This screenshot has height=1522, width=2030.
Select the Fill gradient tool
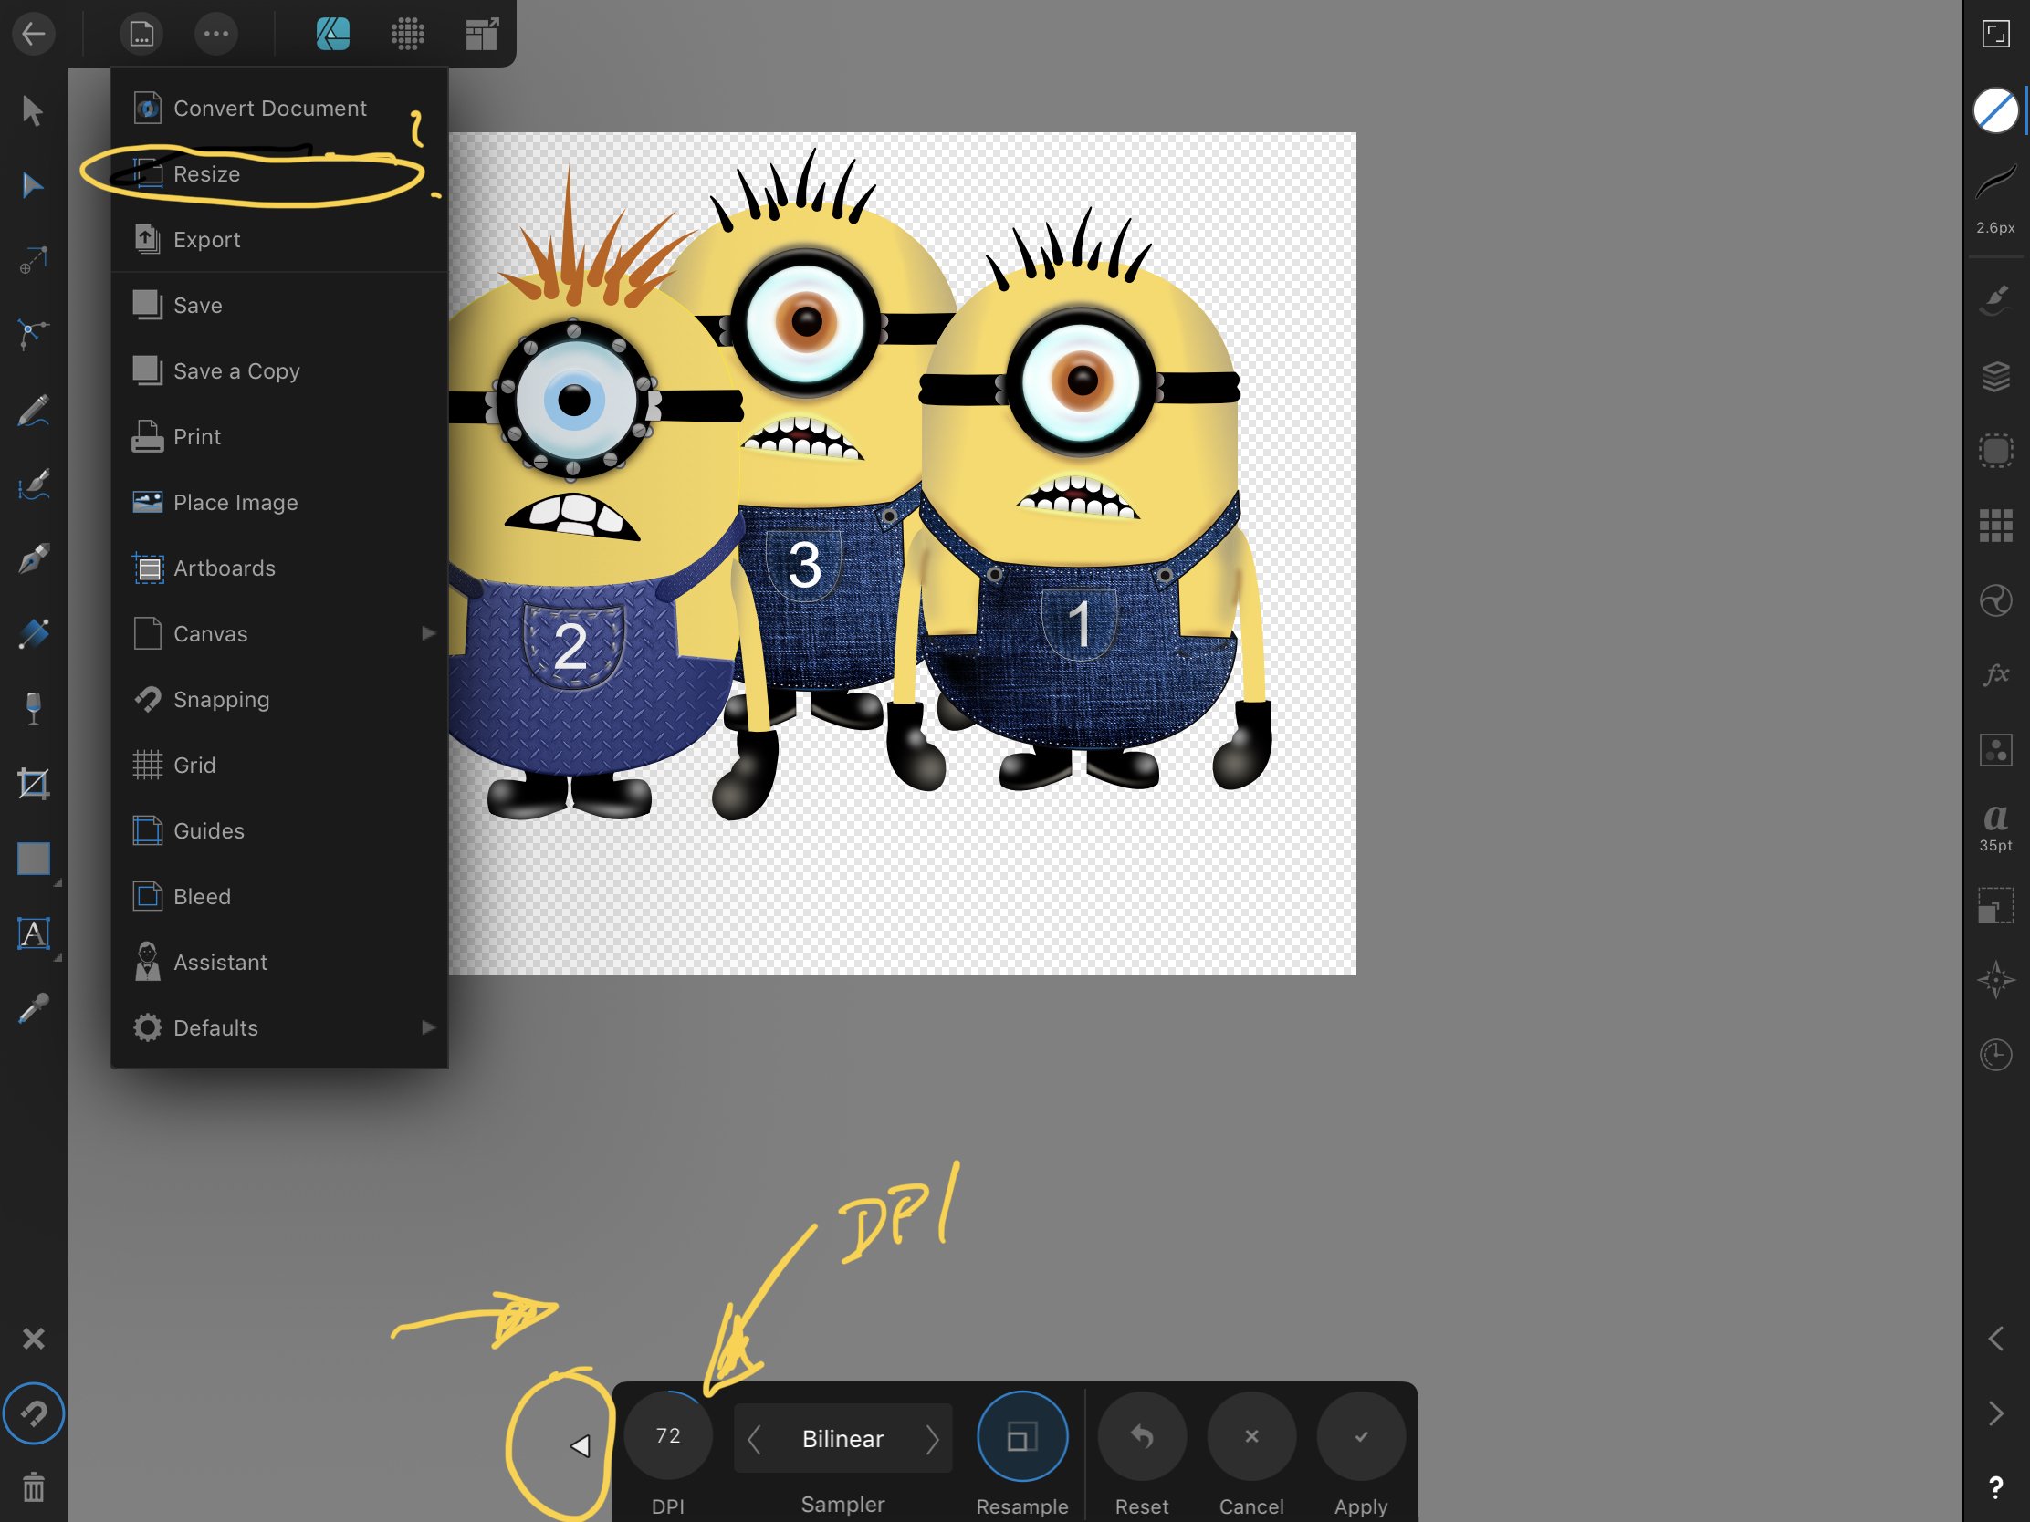[x=33, y=633]
